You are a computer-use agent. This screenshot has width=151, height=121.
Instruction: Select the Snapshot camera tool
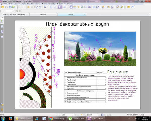89,7
